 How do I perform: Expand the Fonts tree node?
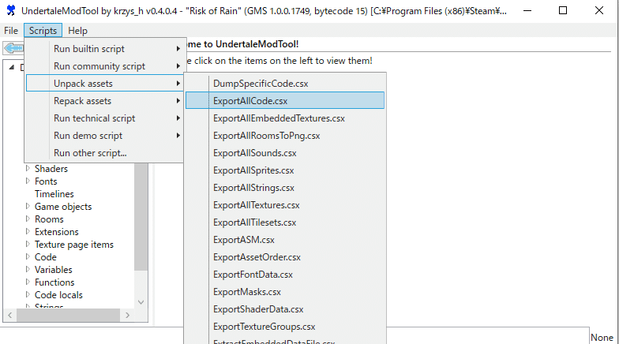28,181
